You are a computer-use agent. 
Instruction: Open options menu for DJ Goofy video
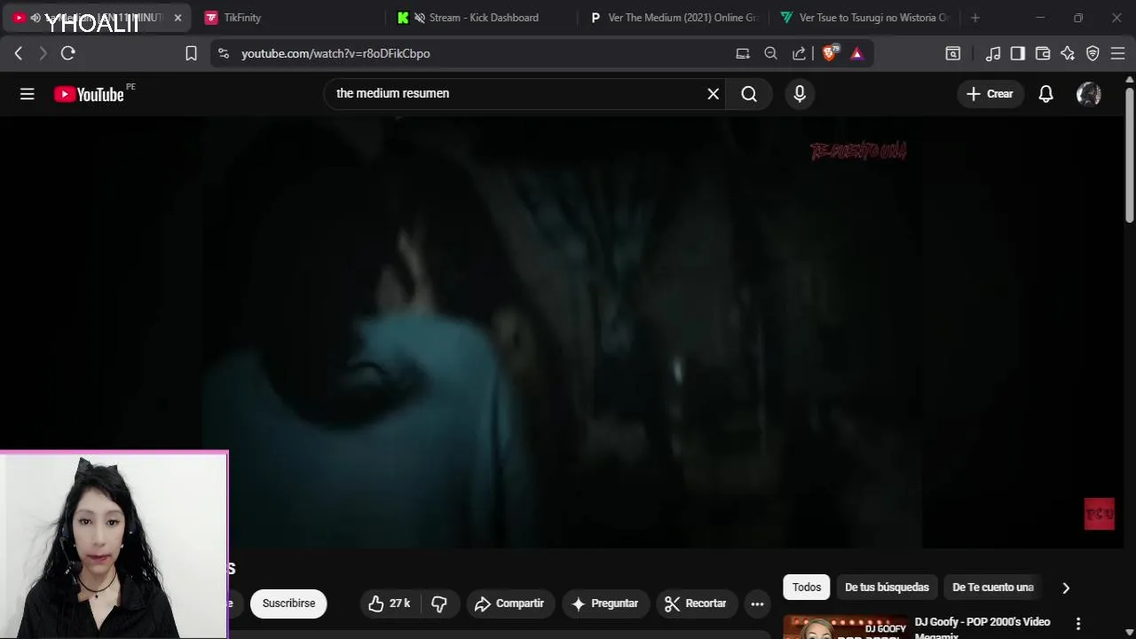click(1078, 624)
